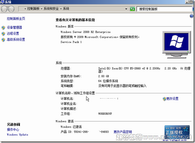Click the 更改设置 link
The height and width of the screenshot is (143, 195).
click(172, 99)
